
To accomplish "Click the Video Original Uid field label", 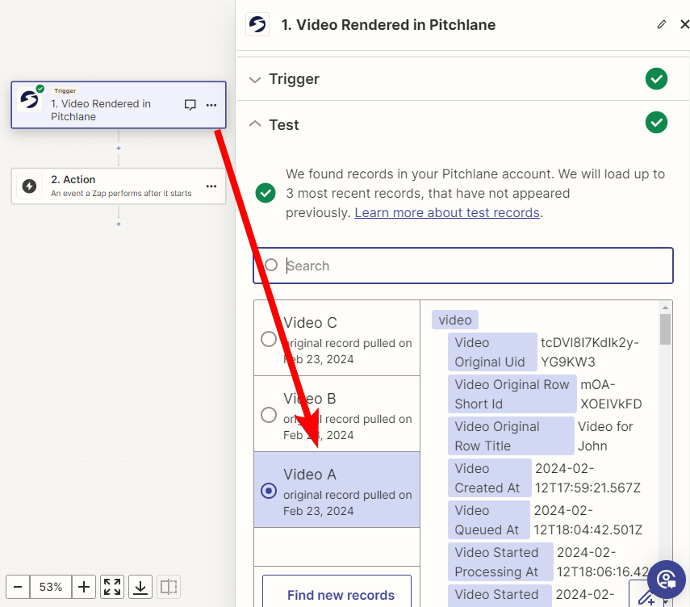I will pyautogui.click(x=492, y=352).
